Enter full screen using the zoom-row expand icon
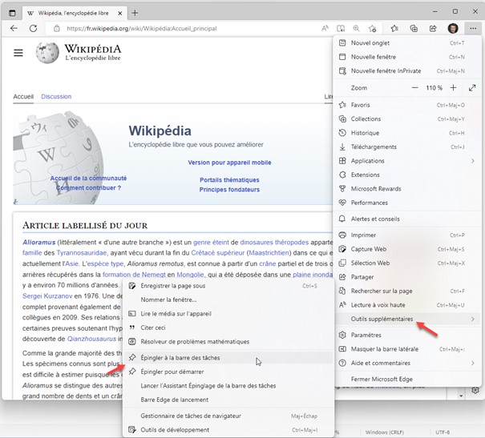The height and width of the screenshot is (438, 485). click(472, 87)
